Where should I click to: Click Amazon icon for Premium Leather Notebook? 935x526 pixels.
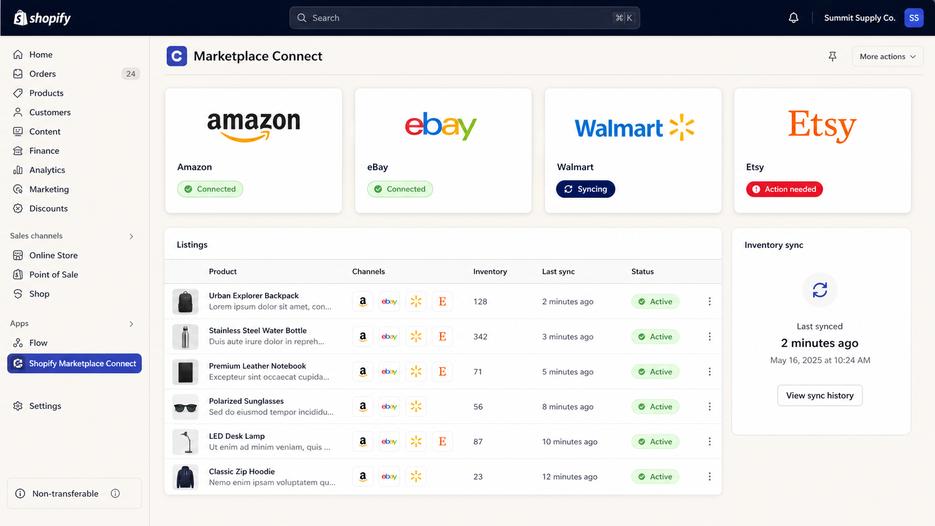[x=363, y=372]
